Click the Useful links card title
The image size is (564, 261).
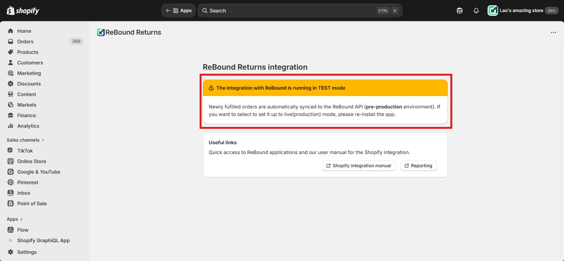click(x=223, y=143)
